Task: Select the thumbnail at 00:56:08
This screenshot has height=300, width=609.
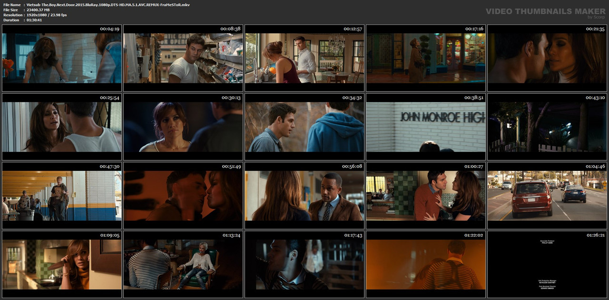Action: point(304,196)
